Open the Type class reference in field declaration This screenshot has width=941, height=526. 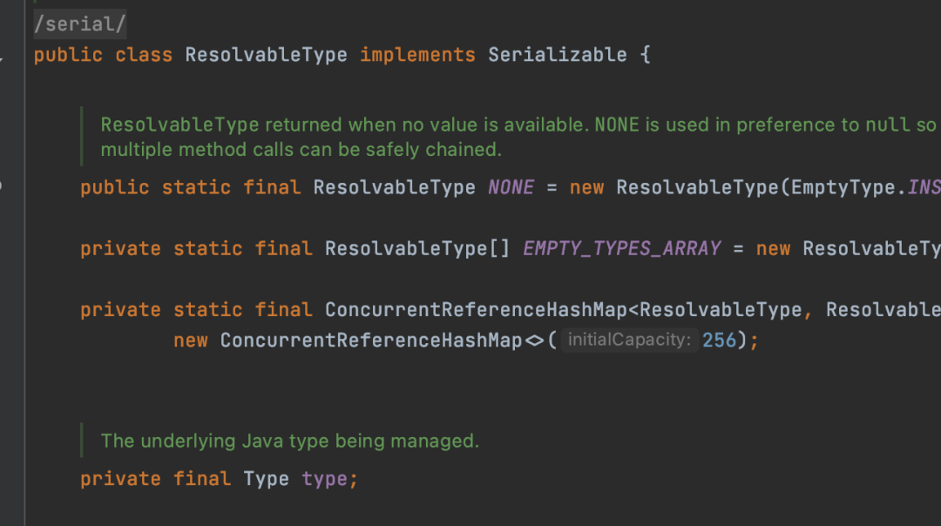pyautogui.click(x=266, y=479)
